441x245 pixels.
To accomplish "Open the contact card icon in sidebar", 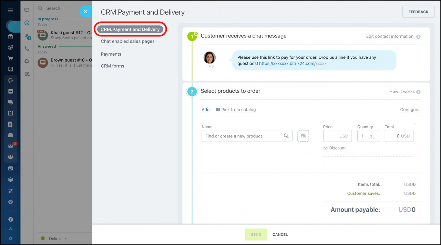I will tap(11, 169).
